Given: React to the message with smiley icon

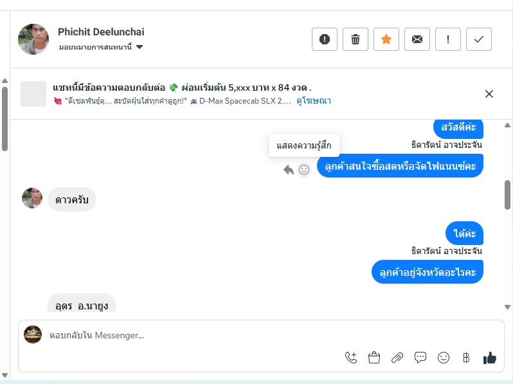Looking at the screenshot, I should coord(304,170).
